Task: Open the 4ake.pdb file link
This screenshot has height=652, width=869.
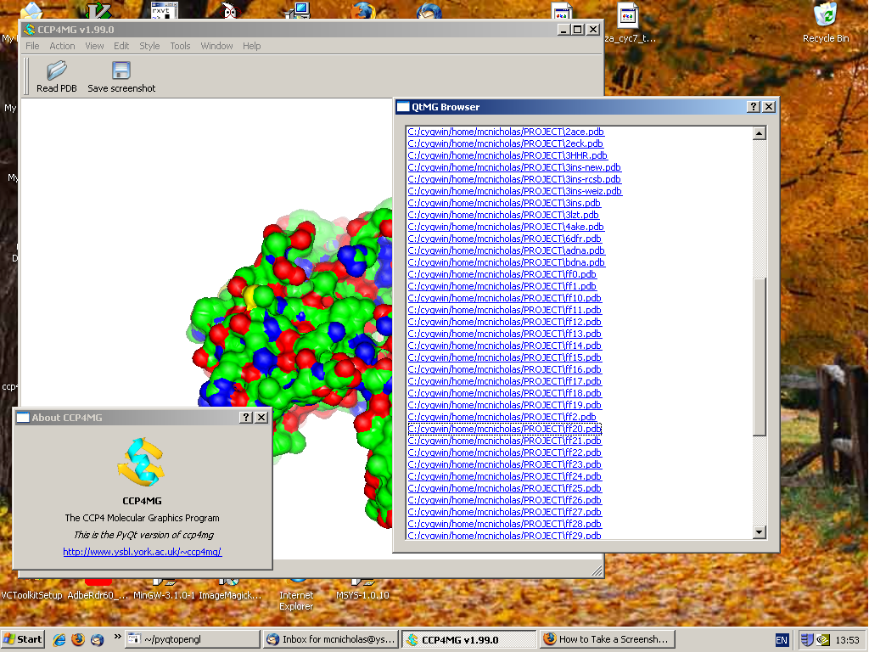Action: pos(506,227)
